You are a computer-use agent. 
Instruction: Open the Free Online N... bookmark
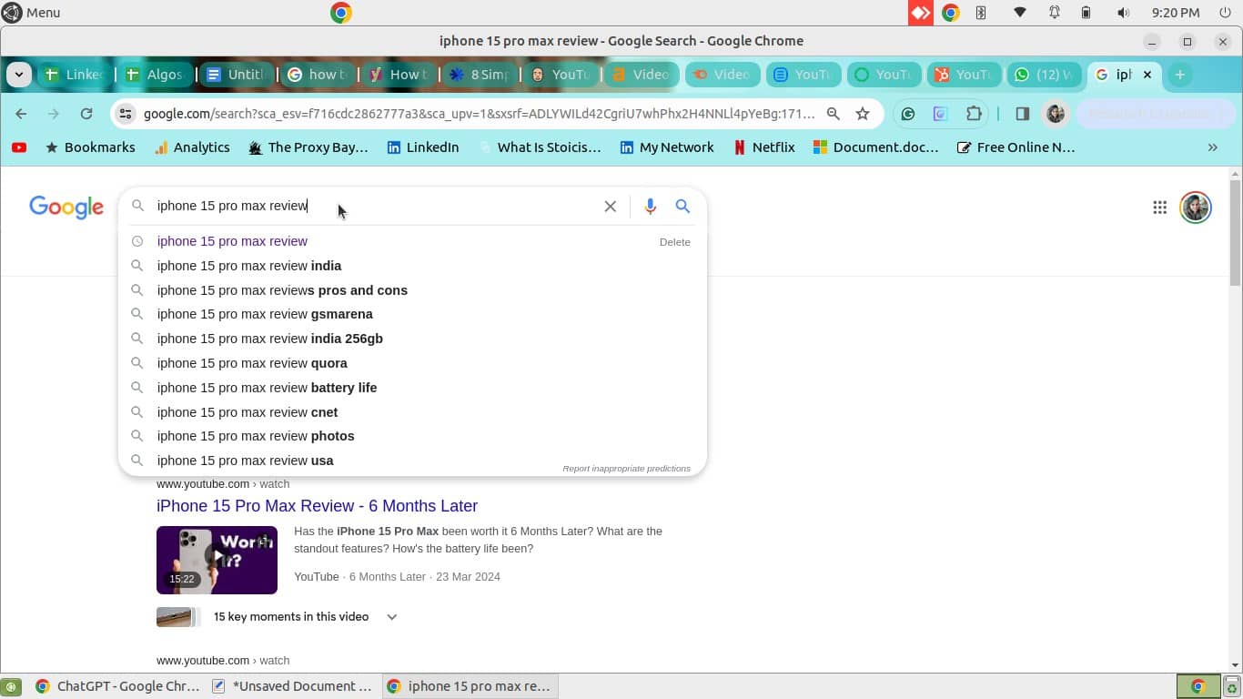point(1016,147)
